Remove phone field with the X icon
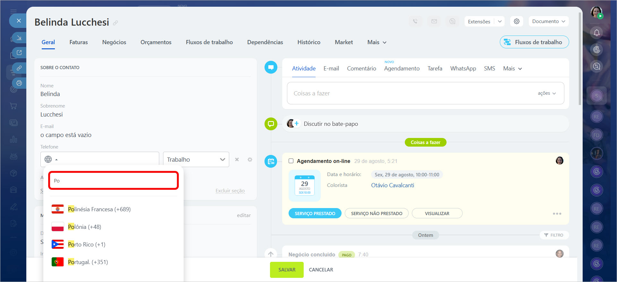 pos(237,159)
